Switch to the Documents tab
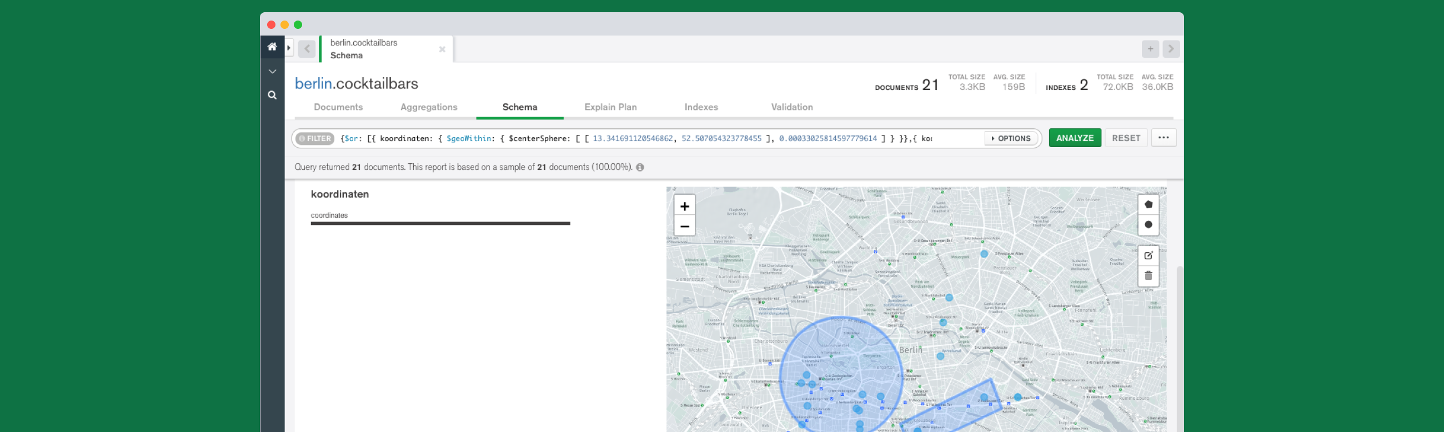Screen dimensions: 1444x432 338,107
